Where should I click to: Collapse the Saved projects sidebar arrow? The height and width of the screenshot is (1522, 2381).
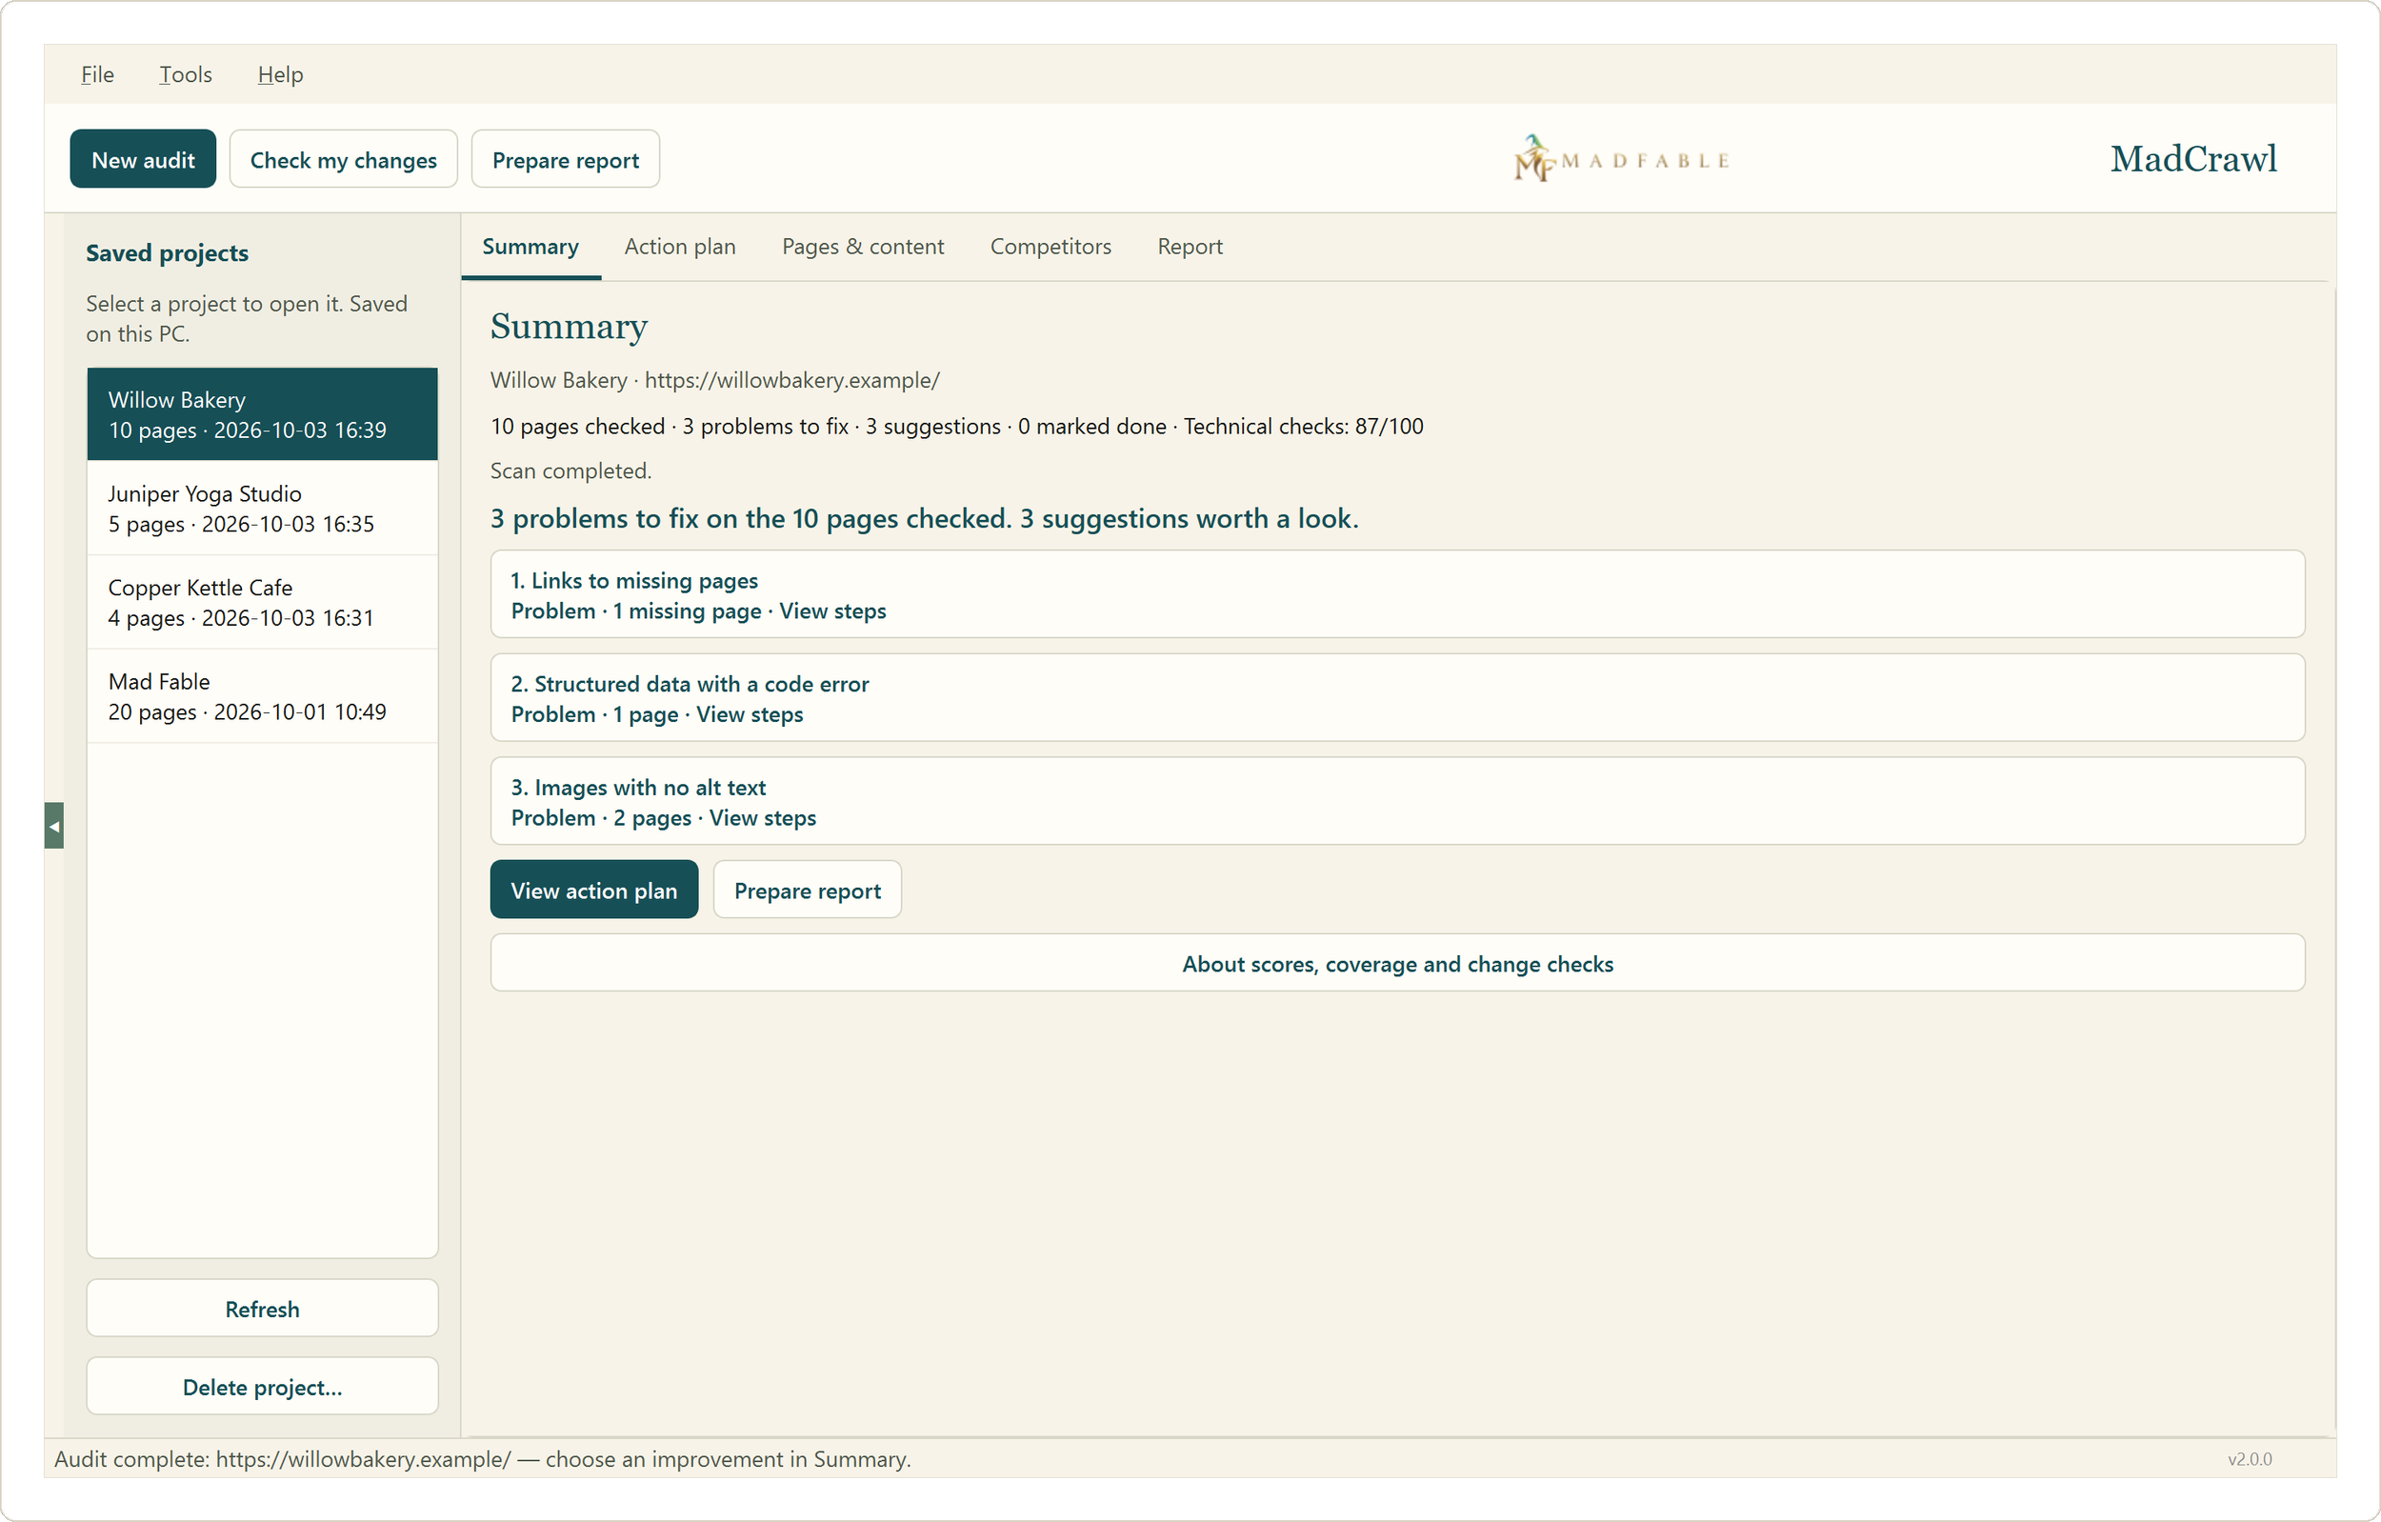pyautogui.click(x=54, y=826)
